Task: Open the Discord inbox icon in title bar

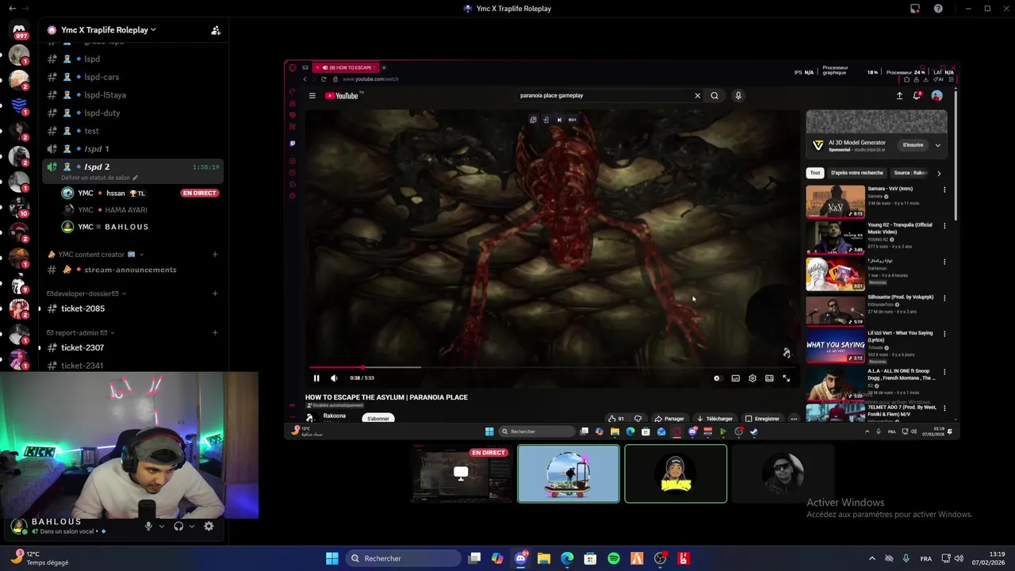Action: [915, 9]
